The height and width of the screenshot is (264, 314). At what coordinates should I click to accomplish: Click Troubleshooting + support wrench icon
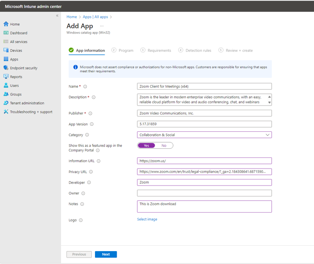(x=6, y=112)
